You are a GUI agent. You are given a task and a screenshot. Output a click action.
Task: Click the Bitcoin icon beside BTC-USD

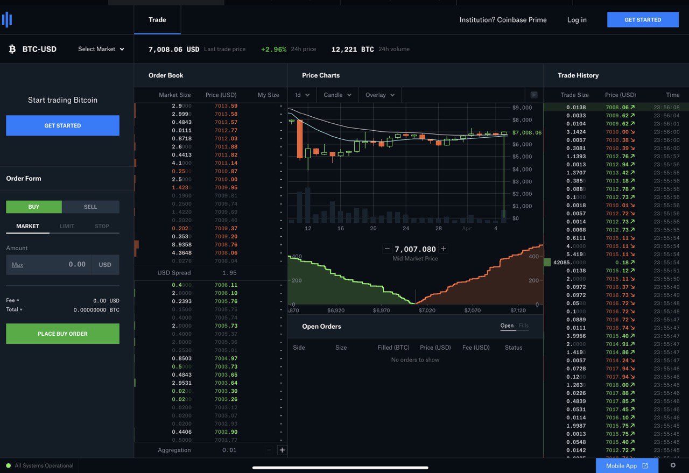12,50
